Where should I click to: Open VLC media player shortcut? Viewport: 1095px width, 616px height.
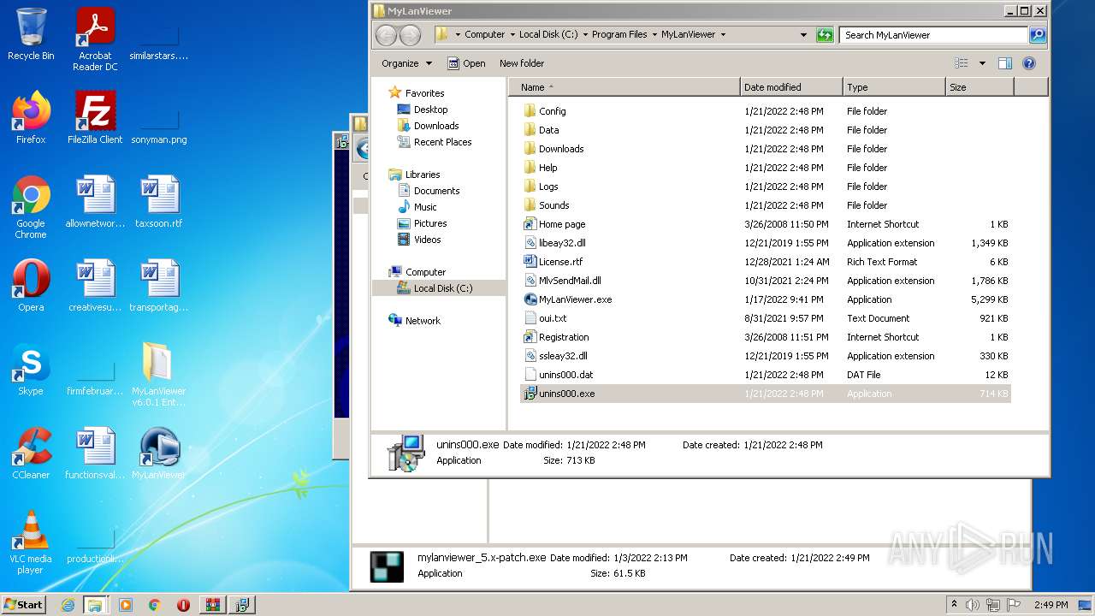[x=31, y=542]
